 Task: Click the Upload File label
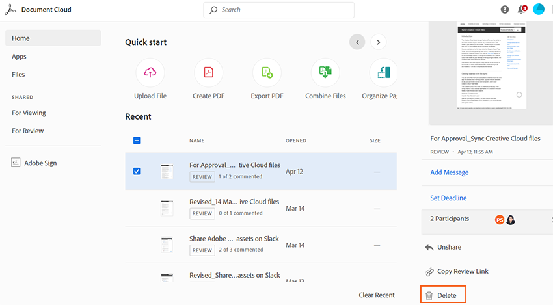150,96
